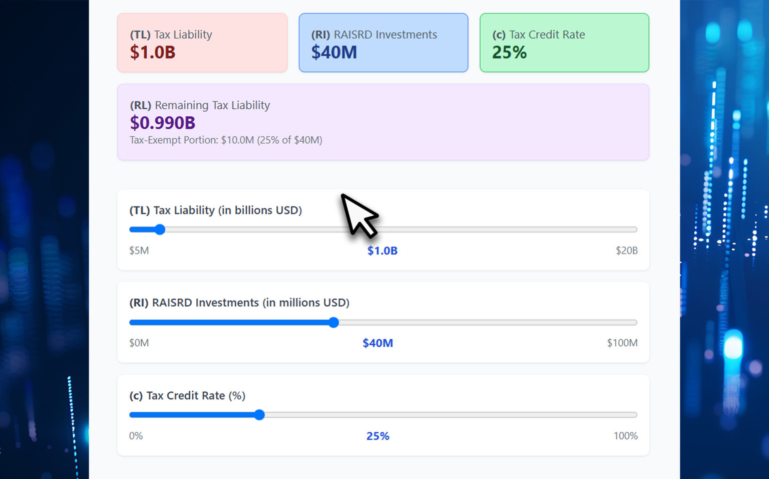Select the green Tax Credit Rate card

[564, 43]
